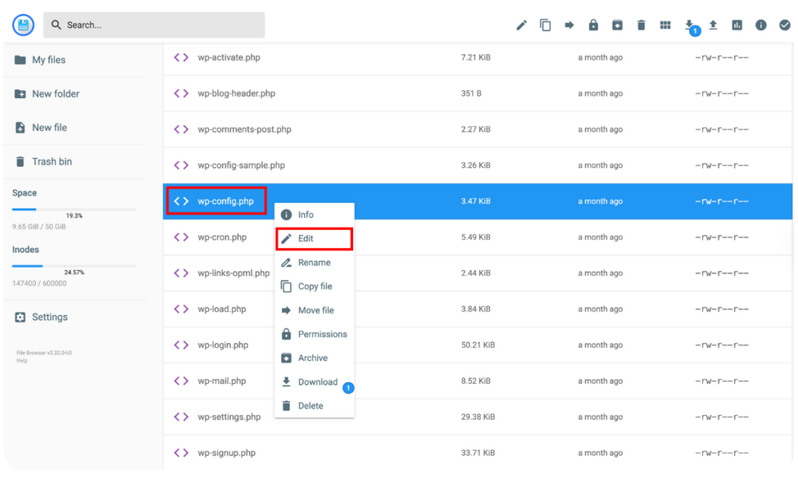798x478 pixels.
Task: Toggle multi-select with the checkmark icon
Action: click(x=785, y=24)
